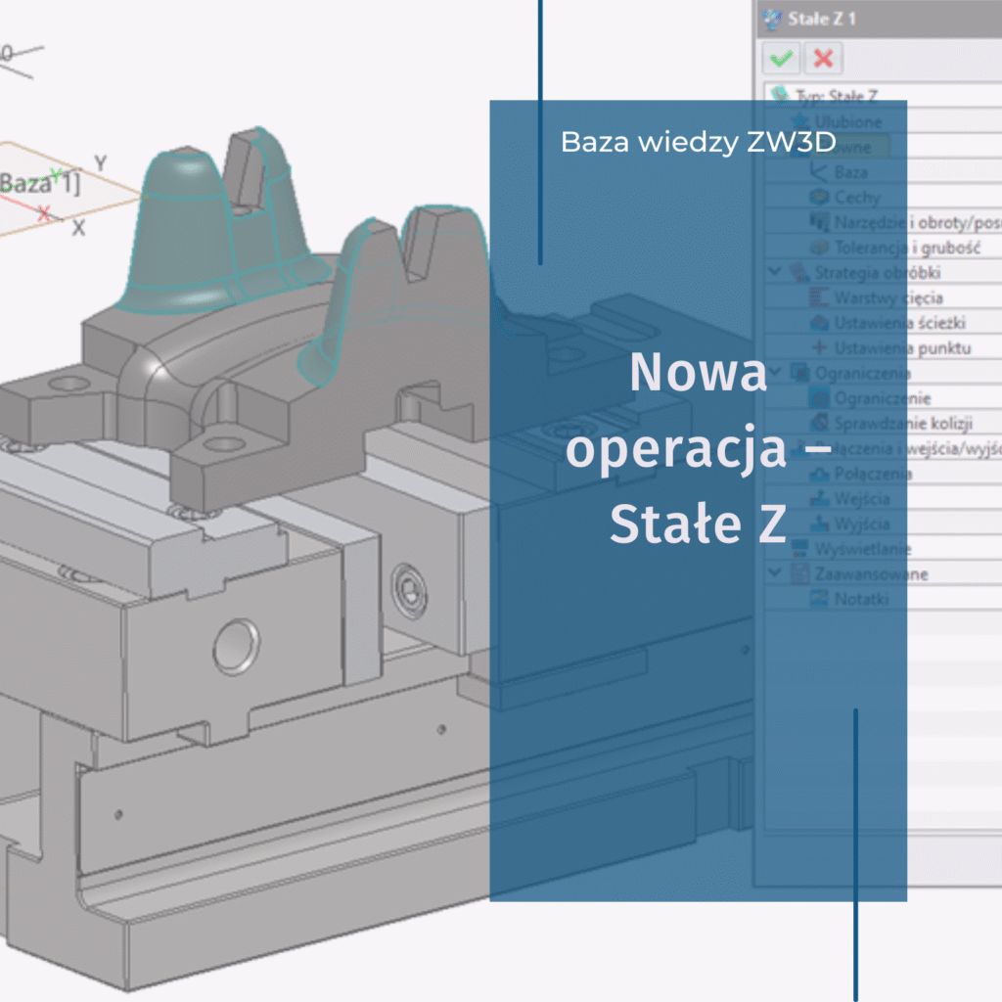1002x1002 pixels.
Task: Confirm the Stałe Z 1 operation with green checkmark
Action: [x=781, y=59]
